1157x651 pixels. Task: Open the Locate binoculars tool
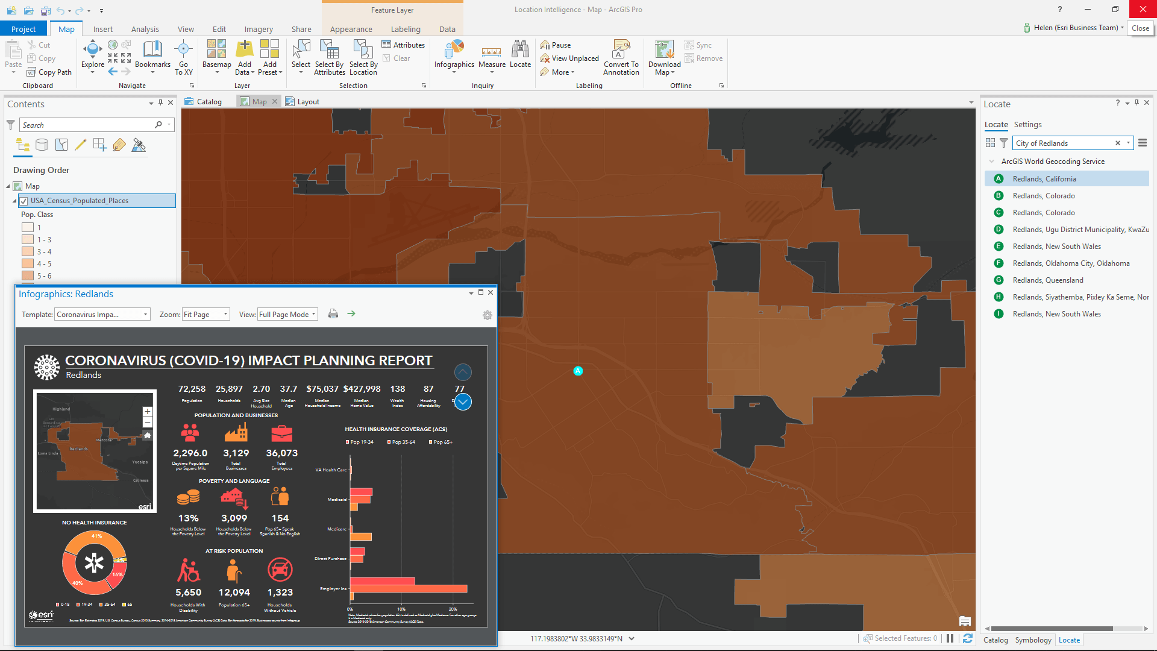(x=520, y=50)
